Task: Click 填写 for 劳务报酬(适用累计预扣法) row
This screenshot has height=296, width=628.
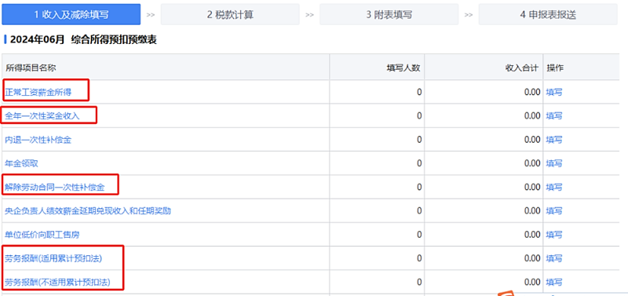Action: tap(554, 258)
